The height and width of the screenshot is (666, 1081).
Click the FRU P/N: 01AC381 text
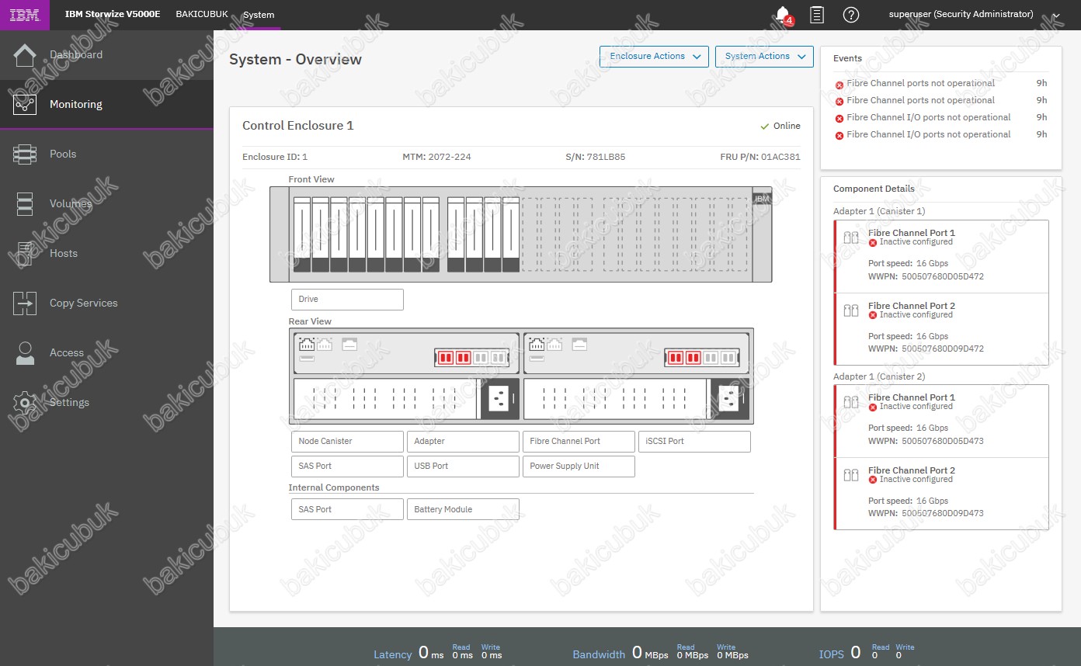pyautogui.click(x=760, y=157)
